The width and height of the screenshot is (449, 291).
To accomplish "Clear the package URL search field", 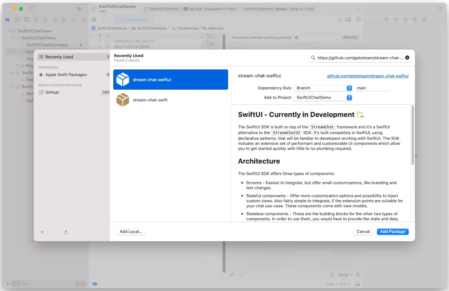I will [407, 58].
